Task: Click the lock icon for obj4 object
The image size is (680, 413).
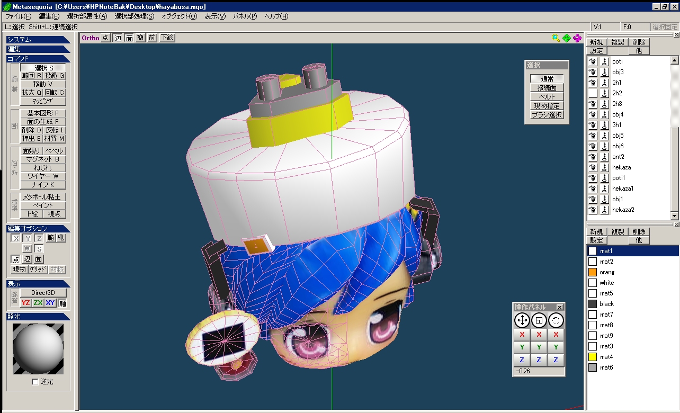Action: pos(604,114)
